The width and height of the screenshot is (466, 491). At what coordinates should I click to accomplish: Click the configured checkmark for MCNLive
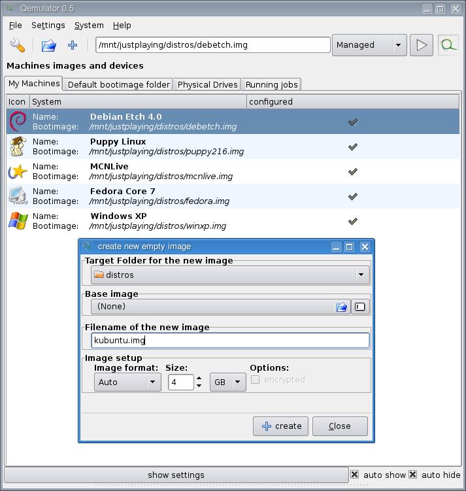click(353, 171)
